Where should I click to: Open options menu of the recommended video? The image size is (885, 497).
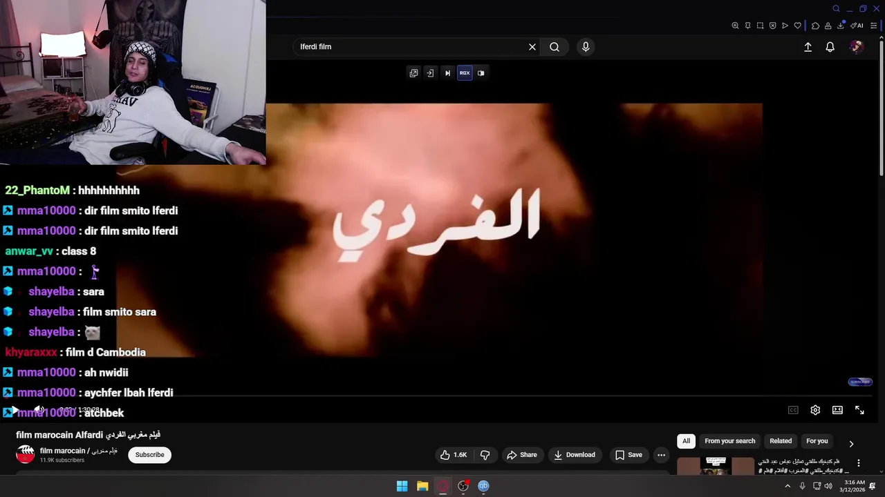tap(859, 463)
